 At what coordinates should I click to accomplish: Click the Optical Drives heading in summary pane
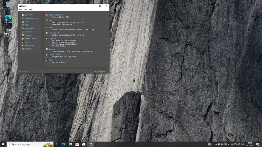pyautogui.click(x=54, y=55)
